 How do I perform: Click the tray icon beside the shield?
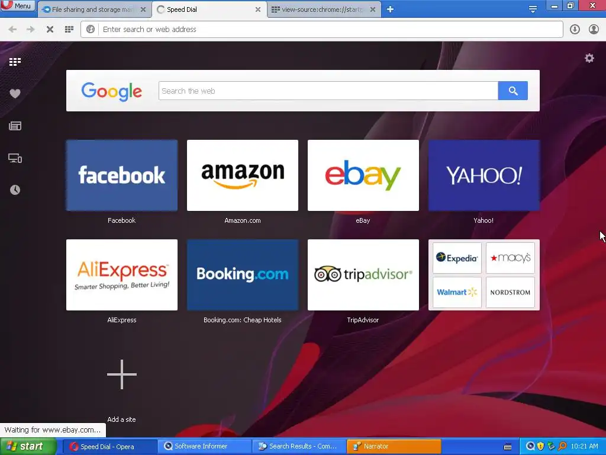[551, 447]
